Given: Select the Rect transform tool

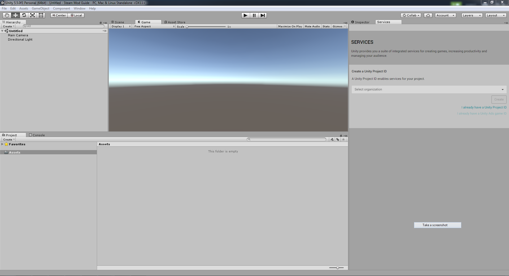Looking at the screenshot, I should click(x=41, y=15).
